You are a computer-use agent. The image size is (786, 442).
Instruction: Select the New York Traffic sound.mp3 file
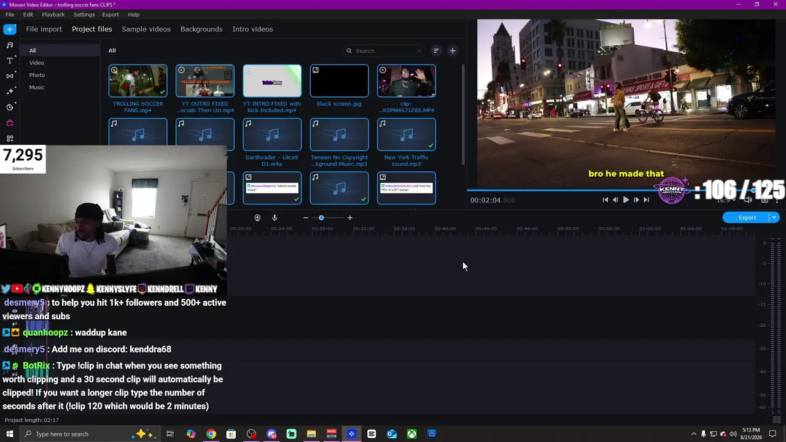point(407,134)
